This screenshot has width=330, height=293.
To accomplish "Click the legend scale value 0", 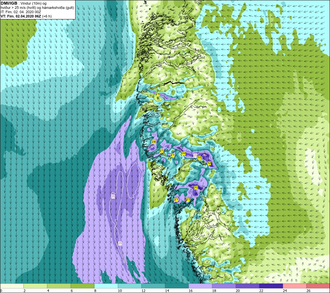I will [1, 291].
